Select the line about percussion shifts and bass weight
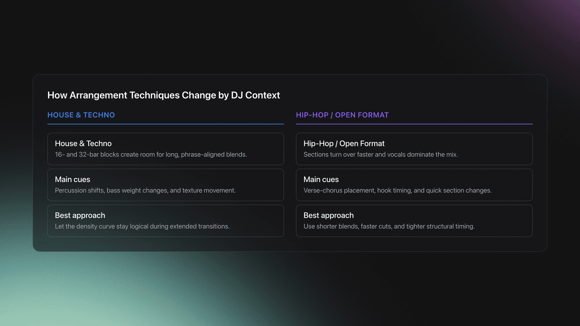Image resolution: width=580 pixels, height=326 pixels. (x=145, y=190)
